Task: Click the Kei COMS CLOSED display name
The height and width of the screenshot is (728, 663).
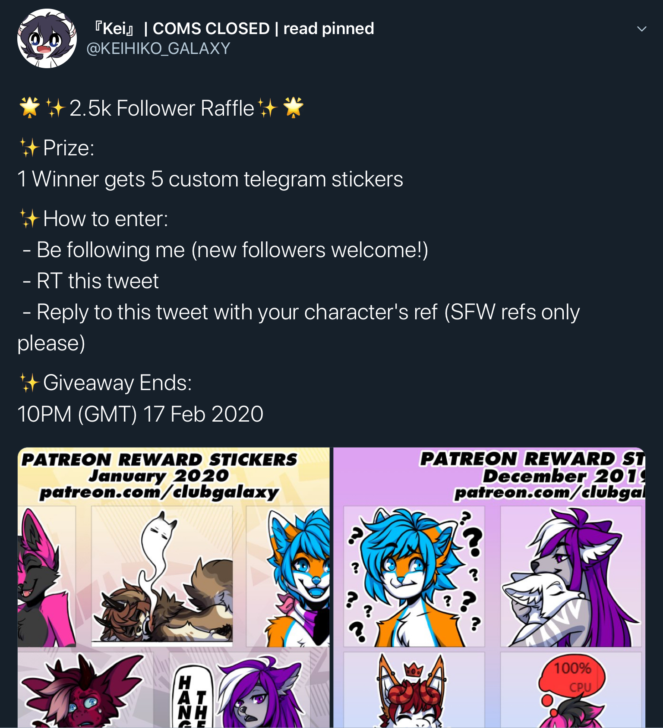Action: coord(233,28)
